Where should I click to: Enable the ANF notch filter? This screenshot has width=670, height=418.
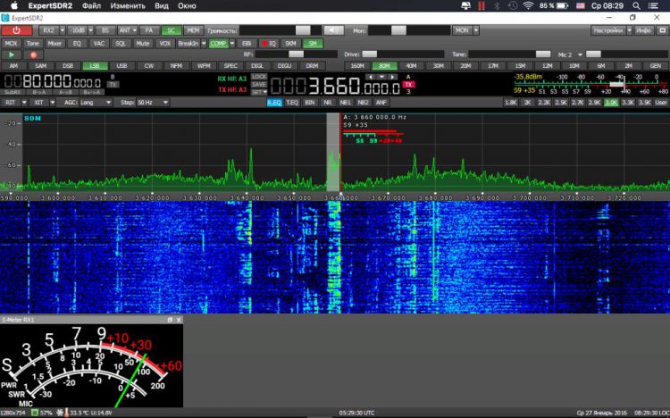(x=381, y=103)
